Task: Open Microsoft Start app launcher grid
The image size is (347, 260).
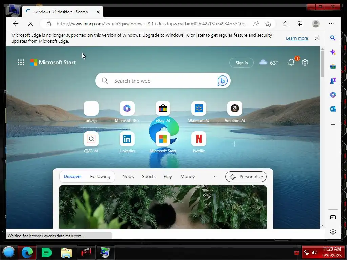Action: 21,62
